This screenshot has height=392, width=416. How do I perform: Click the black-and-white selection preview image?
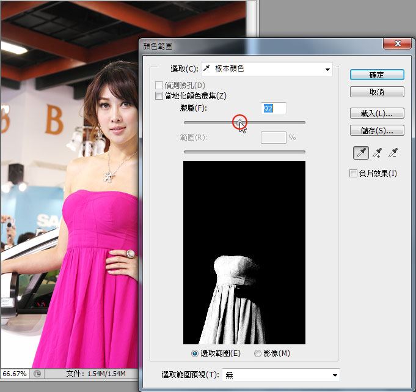coord(244,253)
